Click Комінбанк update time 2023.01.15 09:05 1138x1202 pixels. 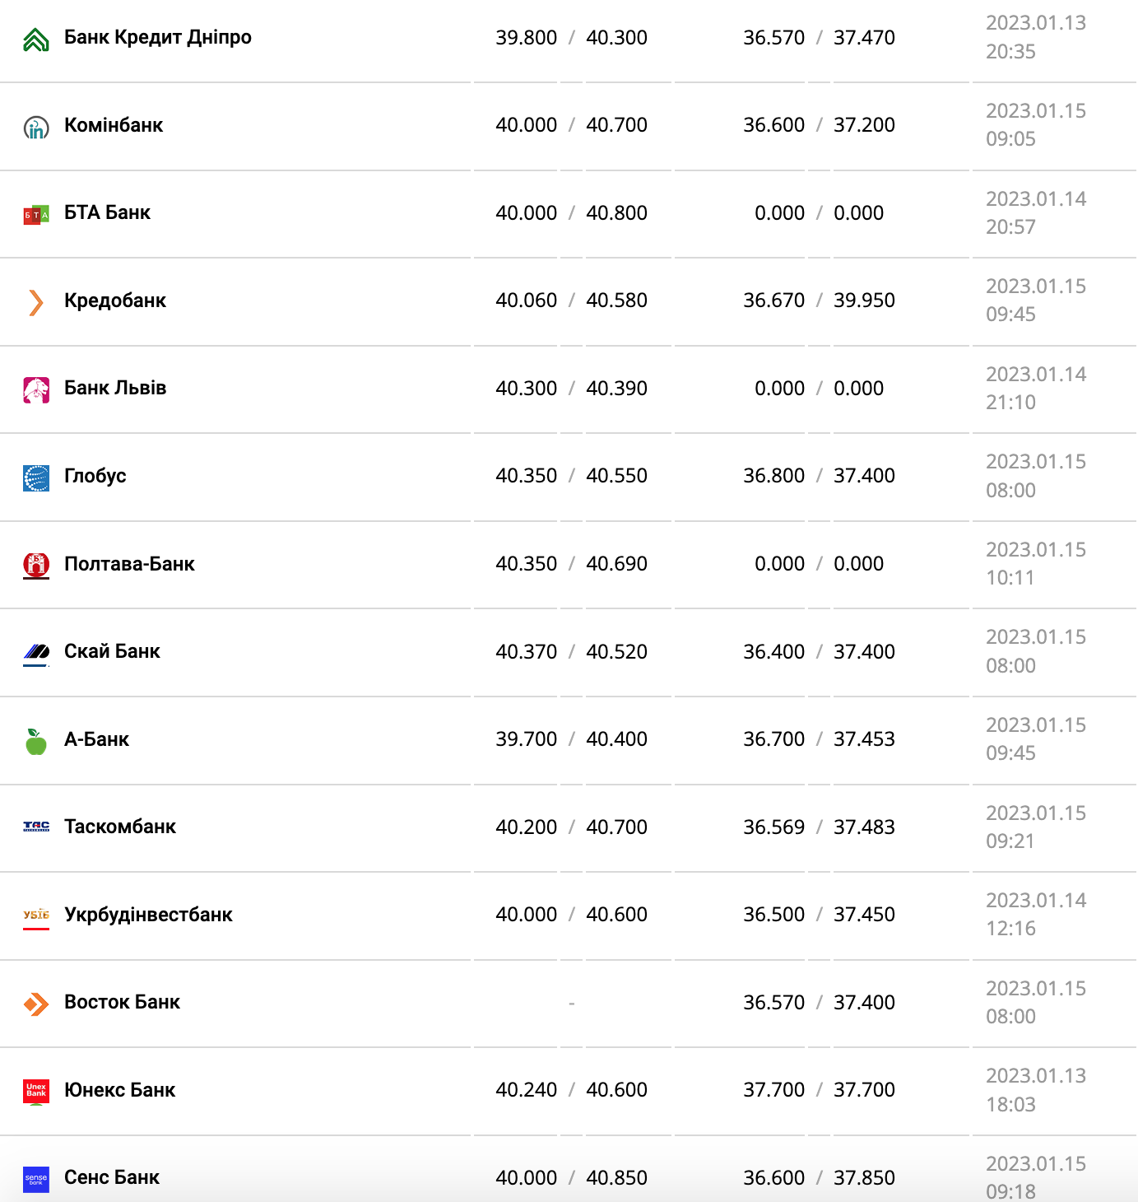1036,125
